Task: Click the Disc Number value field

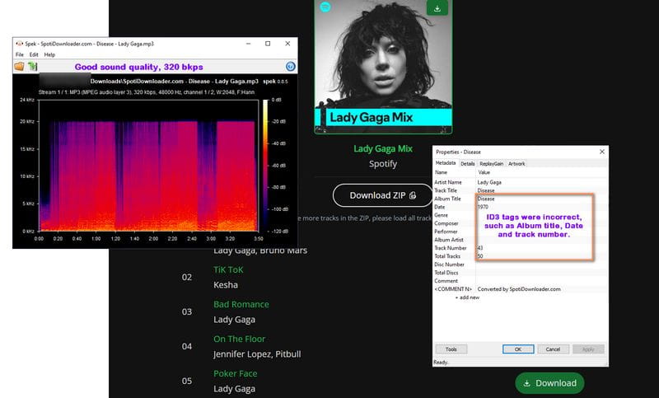Action: pyautogui.click(x=541, y=265)
